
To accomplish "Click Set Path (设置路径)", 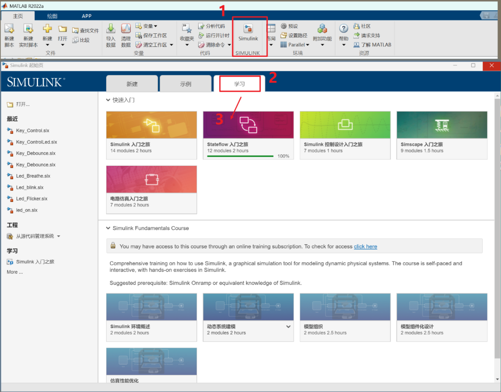I will 294,35.
